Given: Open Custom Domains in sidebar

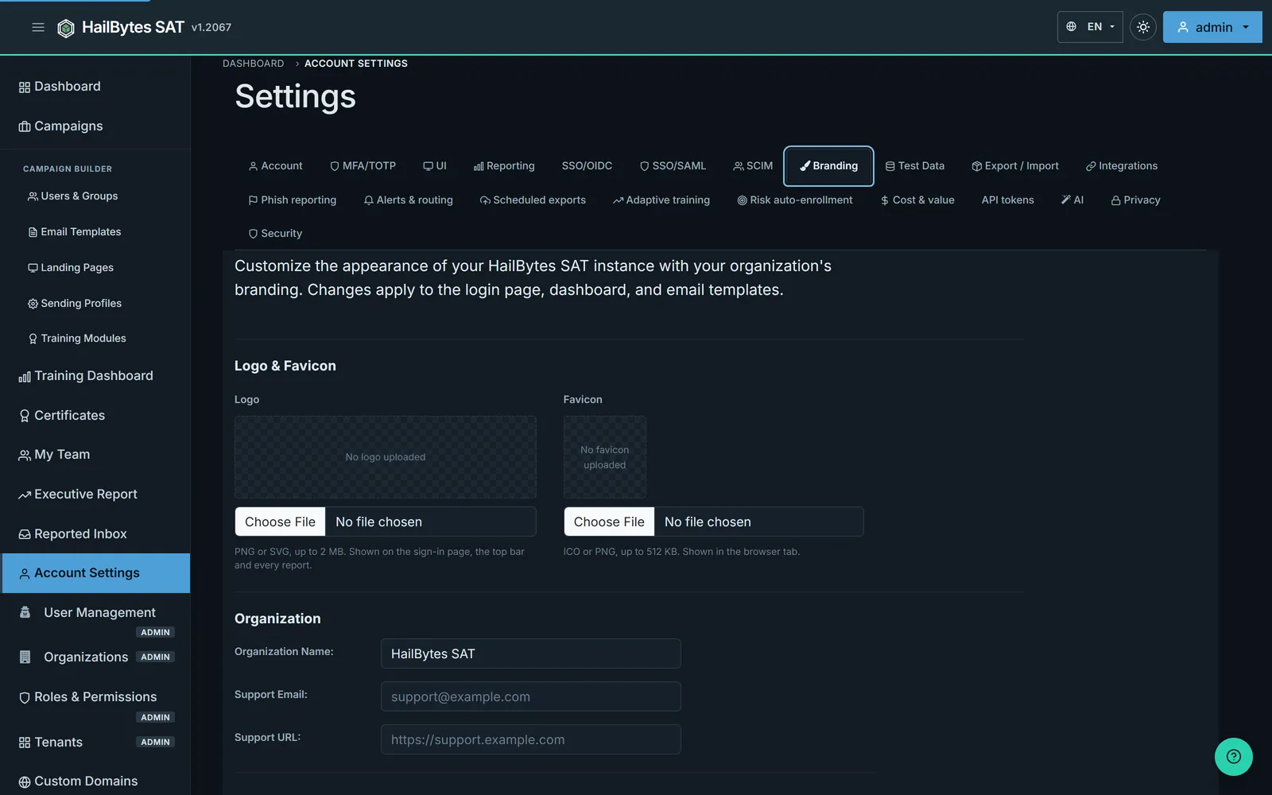Looking at the screenshot, I should click(x=95, y=781).
